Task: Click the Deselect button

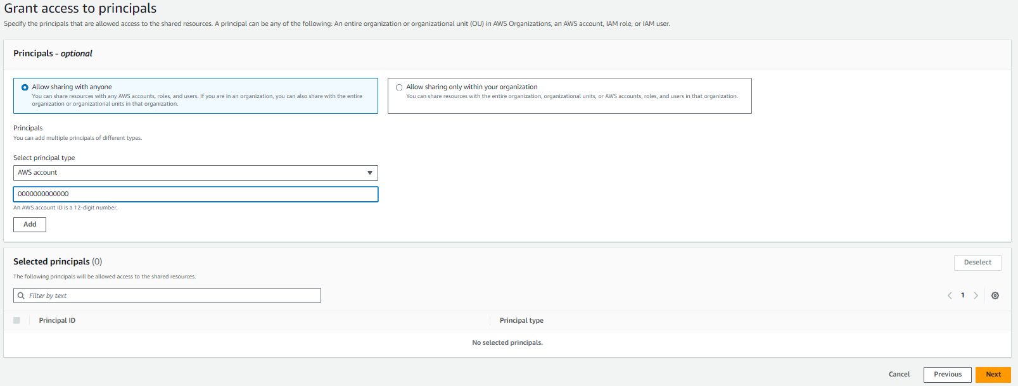Action: coord(977,263)
